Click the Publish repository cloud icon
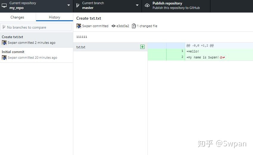This screenshot has width=253, height=155. (147, 5)
